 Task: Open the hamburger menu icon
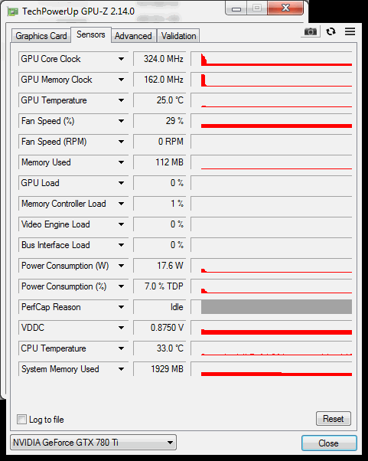point(350,31)
